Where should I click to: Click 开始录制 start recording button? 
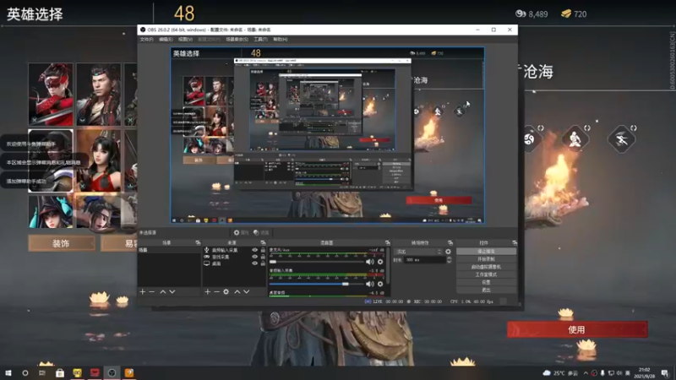486,259
